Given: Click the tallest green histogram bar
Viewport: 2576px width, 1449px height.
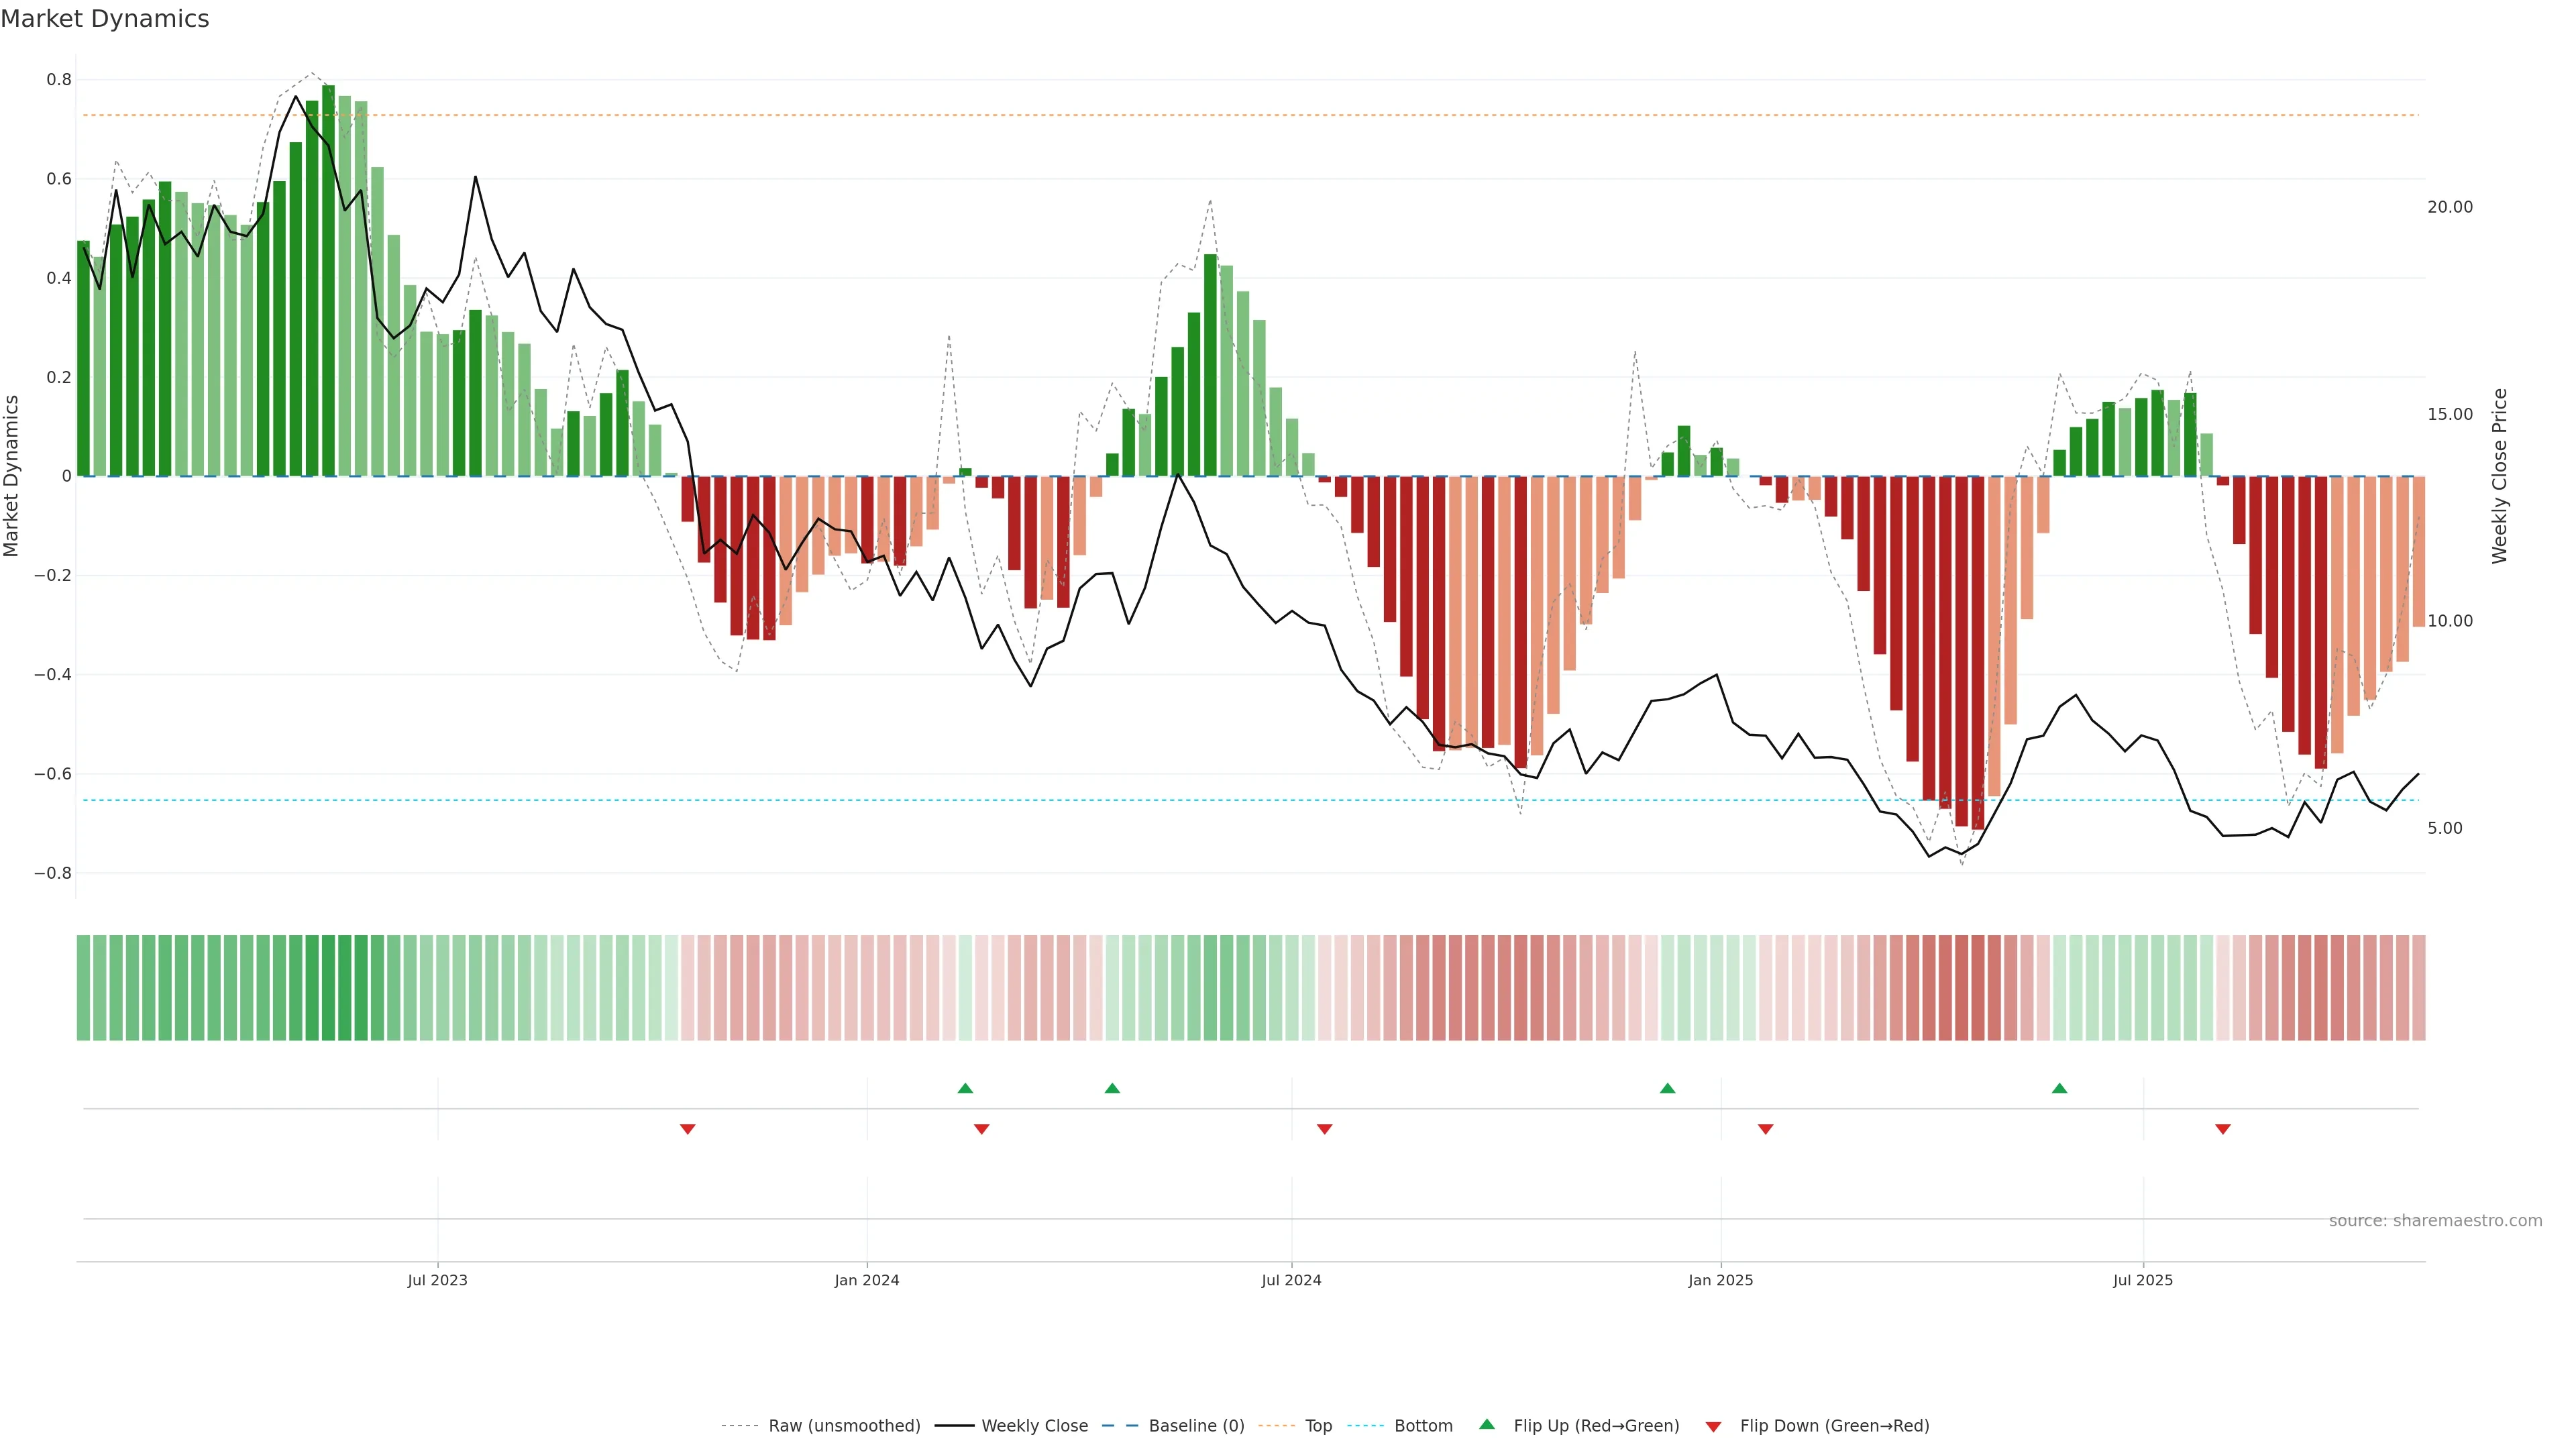Looking at the screenshot, I should point(329,280).
